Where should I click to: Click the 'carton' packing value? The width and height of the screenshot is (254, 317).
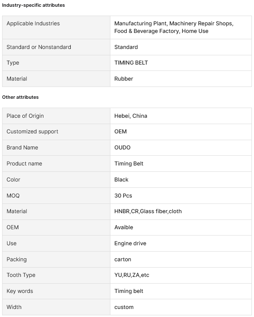tap(123, 259)
